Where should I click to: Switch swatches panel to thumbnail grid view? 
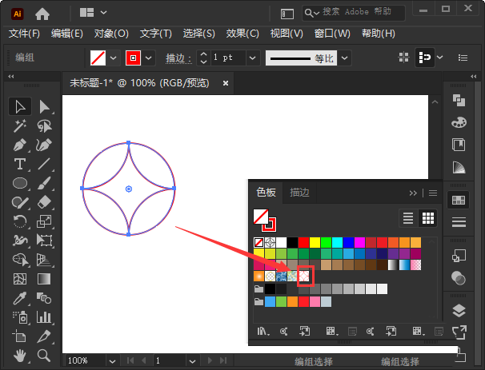(428, 217)
